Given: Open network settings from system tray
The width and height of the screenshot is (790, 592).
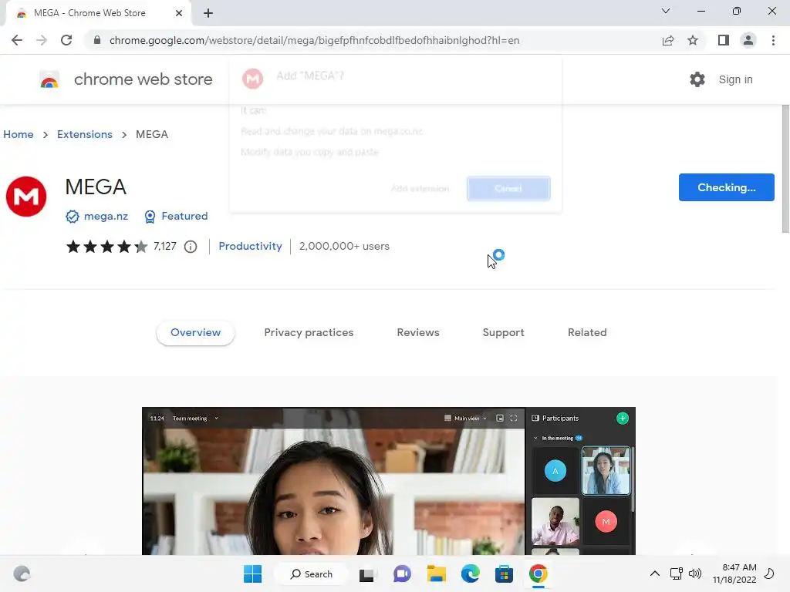Looking at the screenshot, I should [676, 573].
